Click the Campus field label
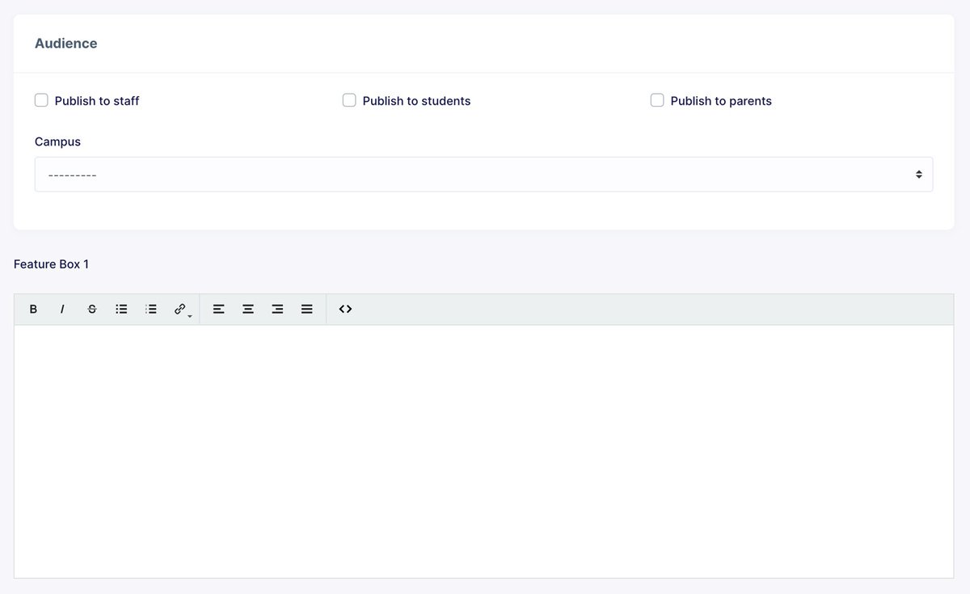 tap(57, 141)
